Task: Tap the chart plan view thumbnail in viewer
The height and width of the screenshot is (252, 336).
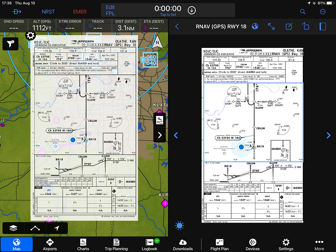Action: [x=253, y=122]
